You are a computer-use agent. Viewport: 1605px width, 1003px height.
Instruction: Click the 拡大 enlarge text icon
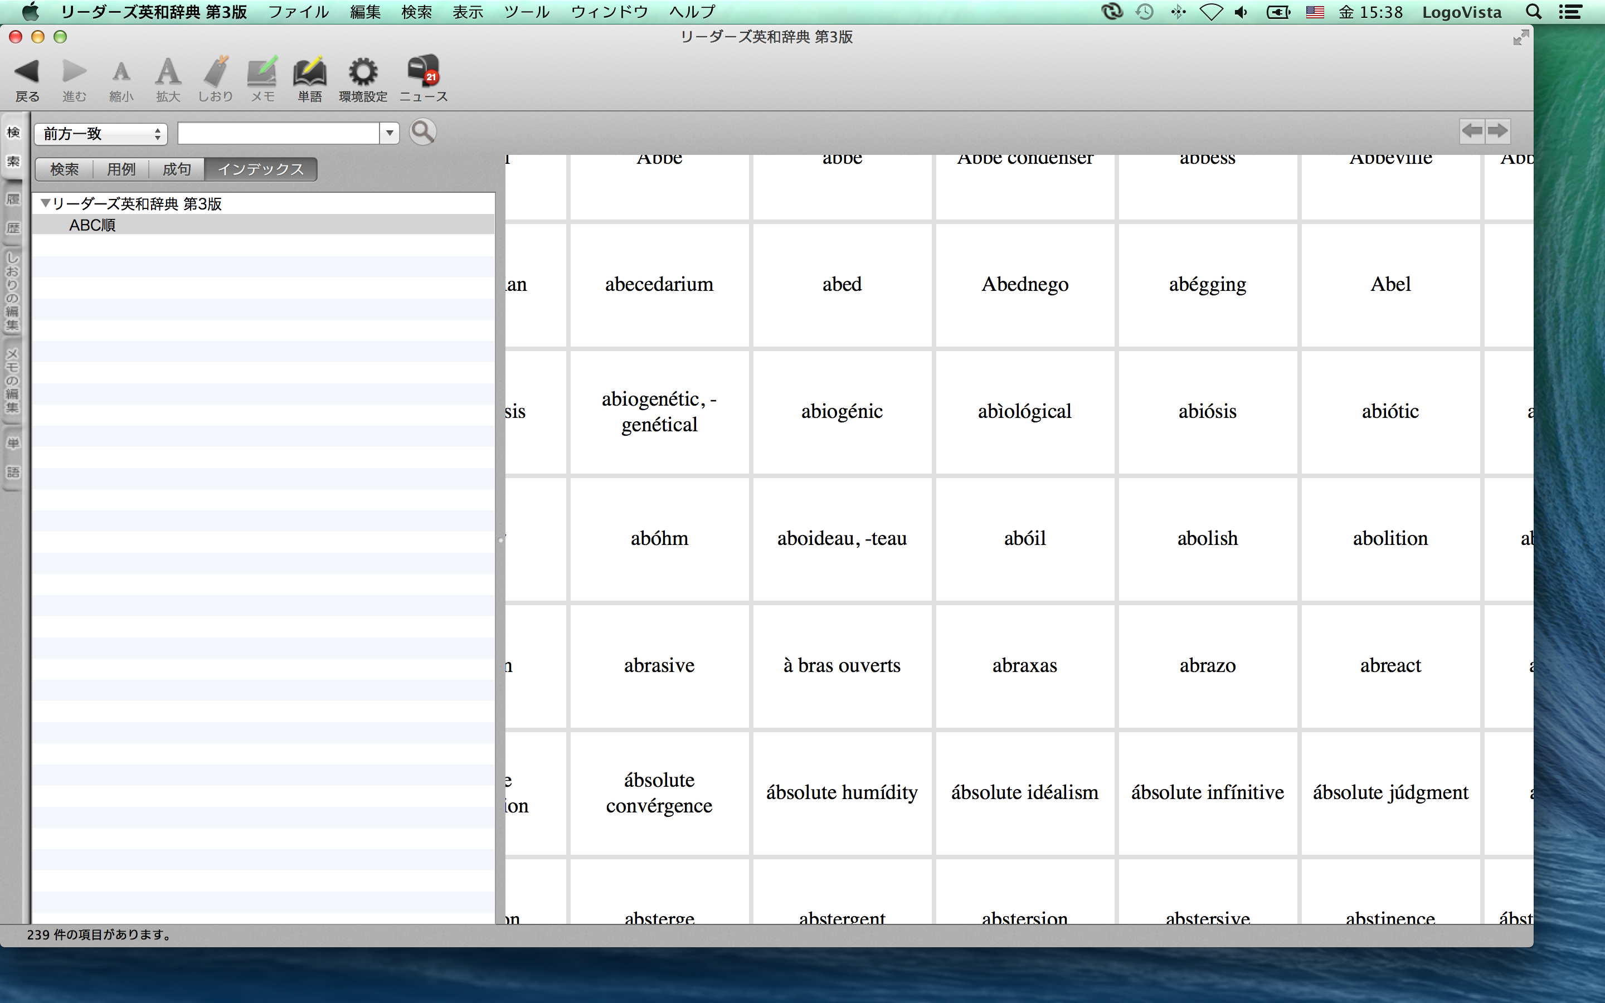click(168, 72)
